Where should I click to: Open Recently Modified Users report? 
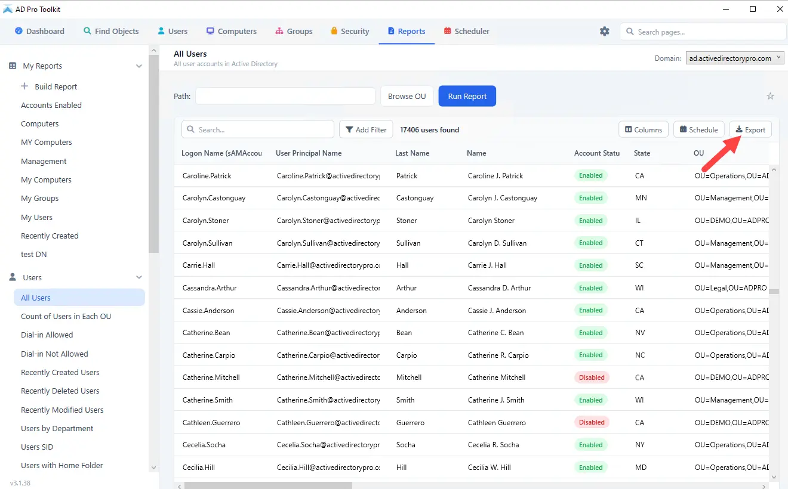point(62,410)
